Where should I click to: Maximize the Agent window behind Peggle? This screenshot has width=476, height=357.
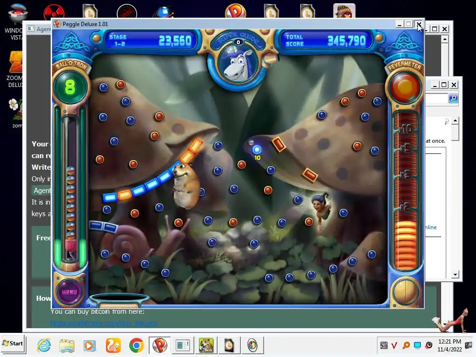click(435, 29)
